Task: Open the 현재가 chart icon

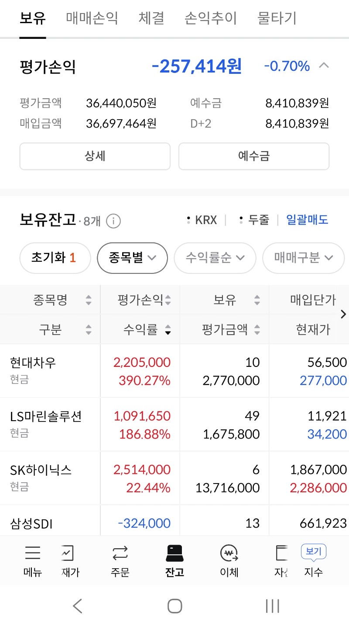Action: pyautogui.click(x=68, y=553)
